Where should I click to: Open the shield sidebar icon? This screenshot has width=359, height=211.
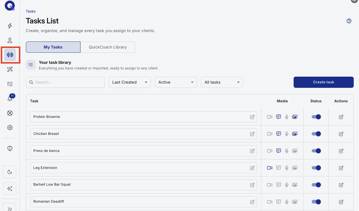click(10, 148)
